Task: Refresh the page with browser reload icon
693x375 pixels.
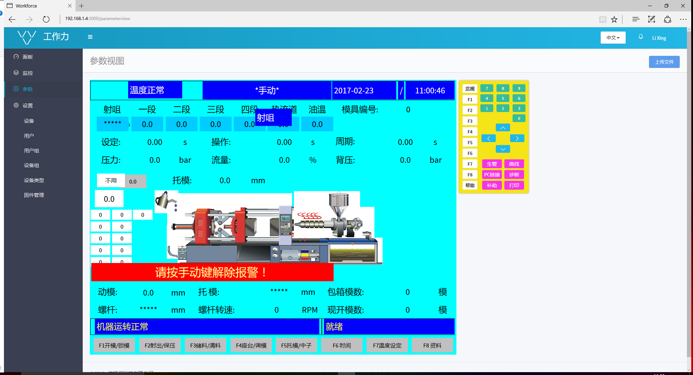Action: (46, 19)
